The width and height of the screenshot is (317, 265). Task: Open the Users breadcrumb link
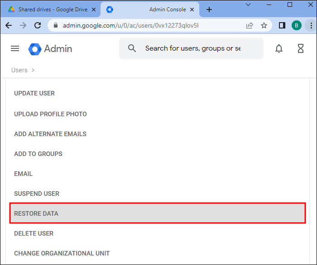click(19, 70)
